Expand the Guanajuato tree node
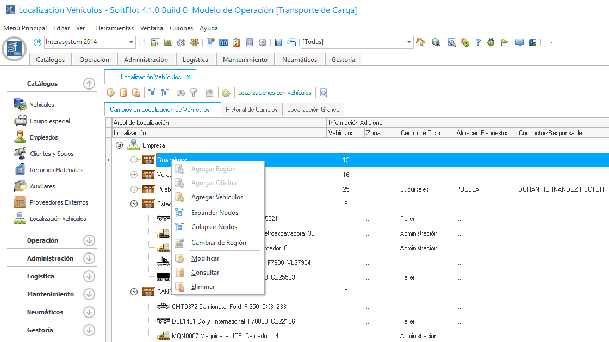Image resolution: width=609 pixels, height=342 pixels. (134, 160)
